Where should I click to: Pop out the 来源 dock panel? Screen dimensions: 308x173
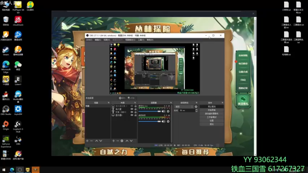coord(135,103)
